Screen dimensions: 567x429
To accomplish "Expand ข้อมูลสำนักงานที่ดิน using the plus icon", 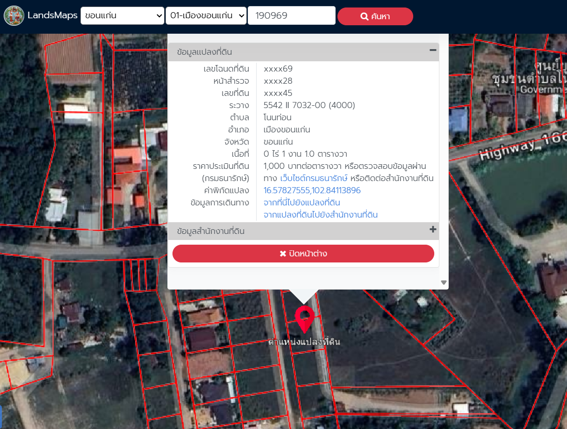I will pos(433,229).
